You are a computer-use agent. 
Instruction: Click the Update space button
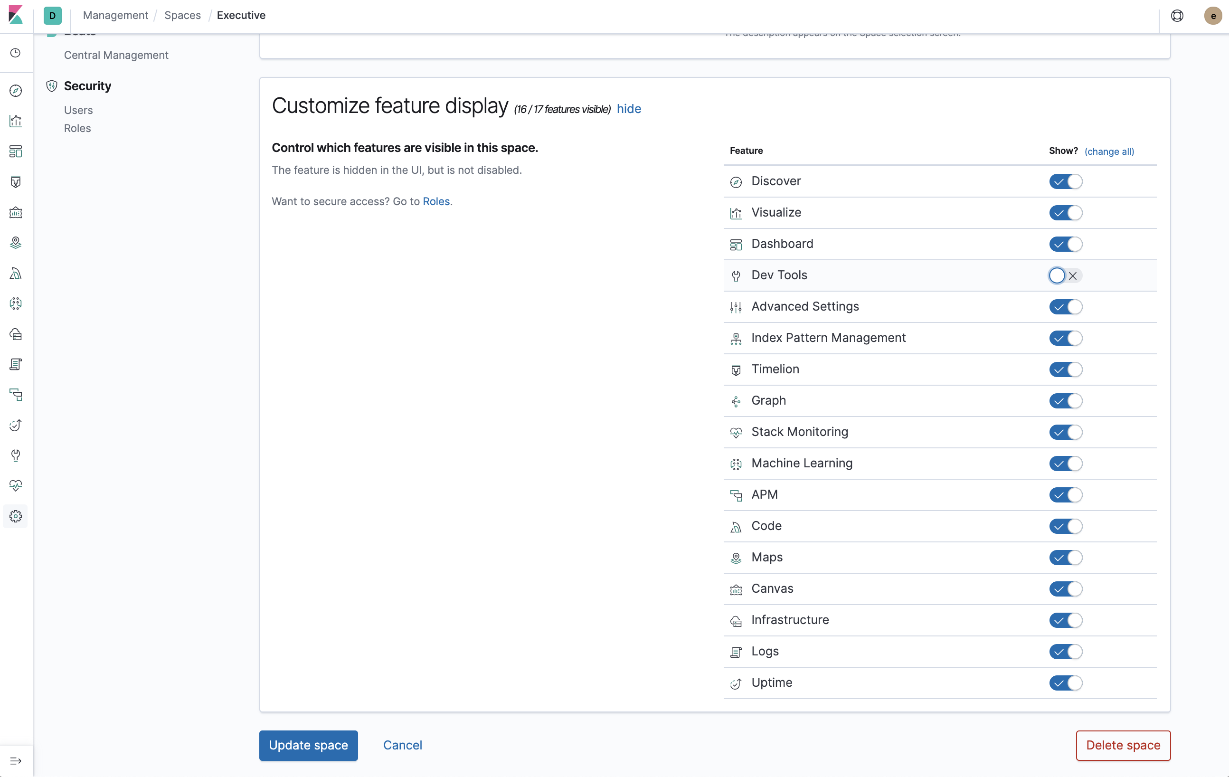tap(308, 745)
